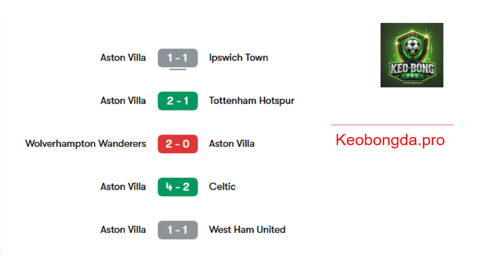Click Aston Villa in the Ipswich Town row
The width and height of the screenshot is (480, 268).
pos(123,58)
